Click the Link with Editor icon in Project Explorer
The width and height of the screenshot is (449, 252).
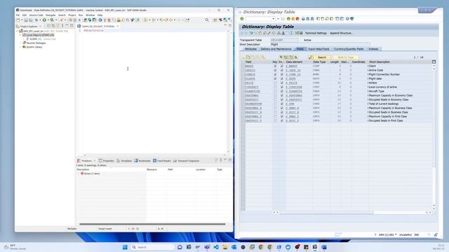[53, 26]
